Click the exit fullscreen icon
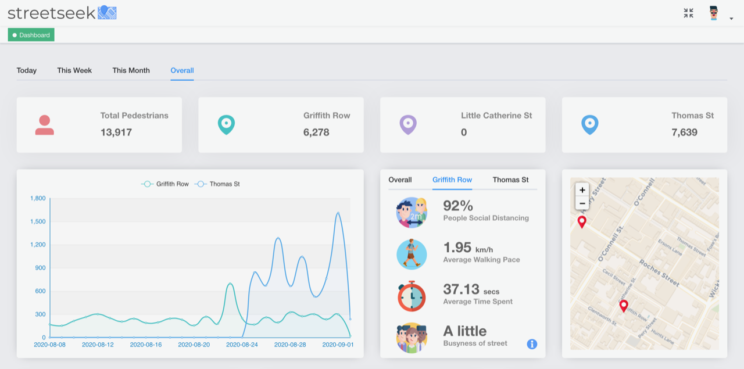Screen dimensions: 744x369 point(689,13)
